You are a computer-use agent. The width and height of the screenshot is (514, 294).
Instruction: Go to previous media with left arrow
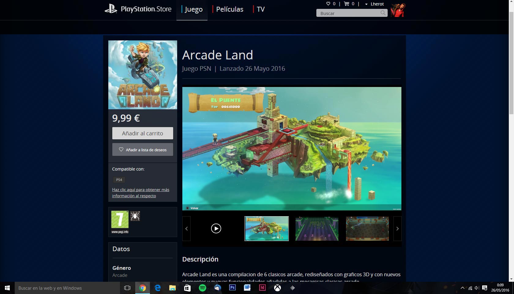pos(186,228)
